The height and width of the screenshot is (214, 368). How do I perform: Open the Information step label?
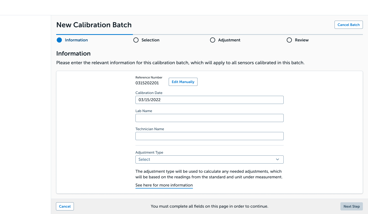click(76, 40)
